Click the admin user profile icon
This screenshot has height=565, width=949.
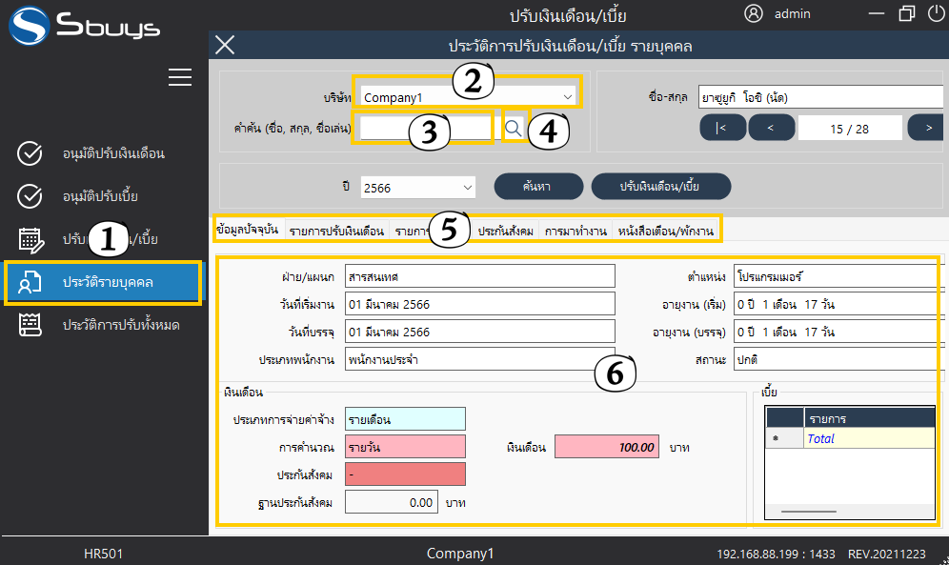pos(754,13)
